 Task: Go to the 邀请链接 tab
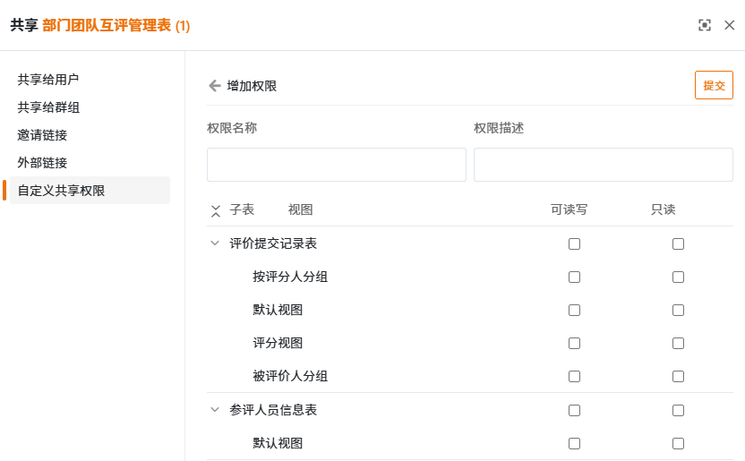pos(42,135)
